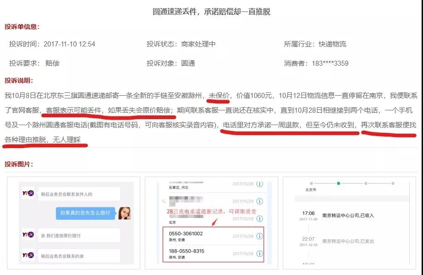Viewport: 423px width, 275px height.
Task: Click complaint time 2017-11-10 12:54
Action: point(69,44)
